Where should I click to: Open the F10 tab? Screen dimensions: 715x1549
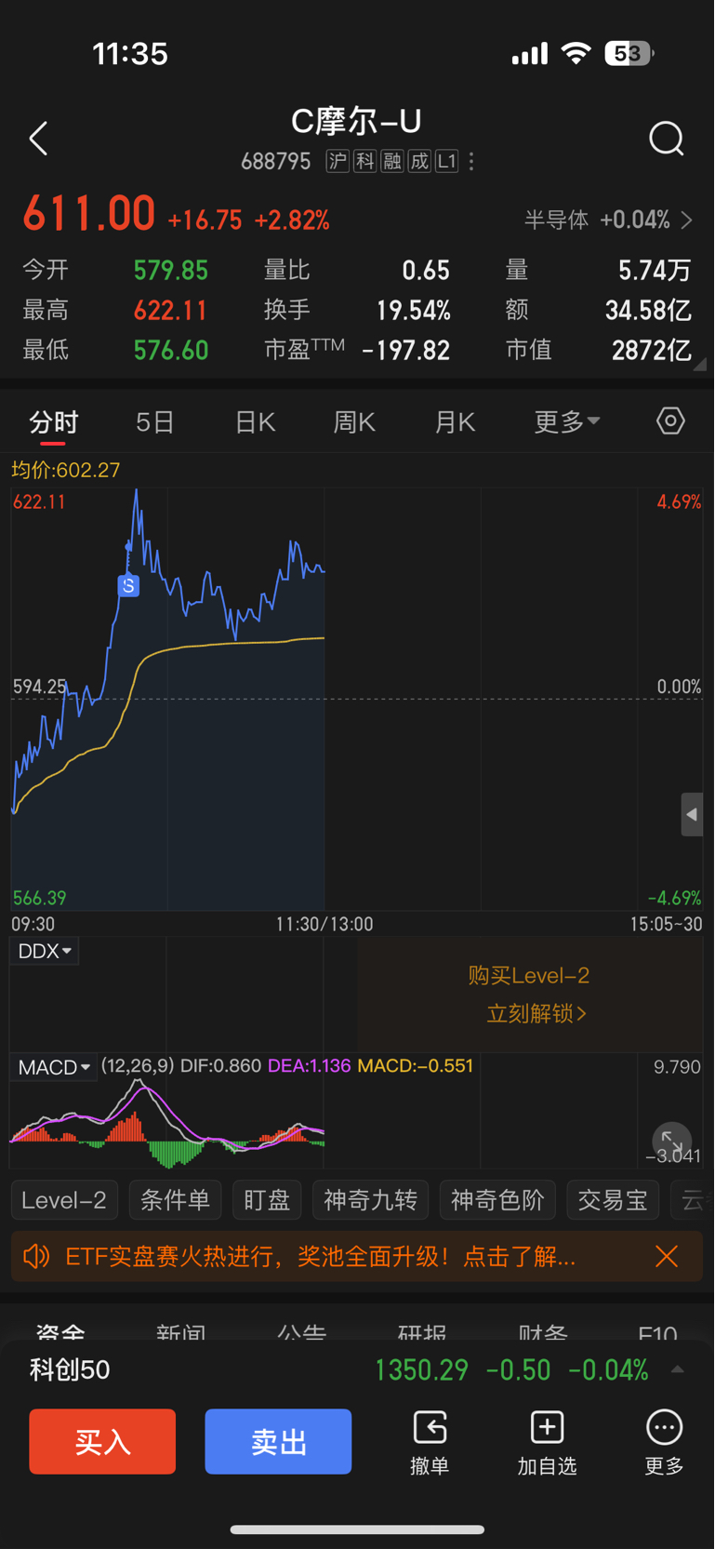[x=658, y=1334]
